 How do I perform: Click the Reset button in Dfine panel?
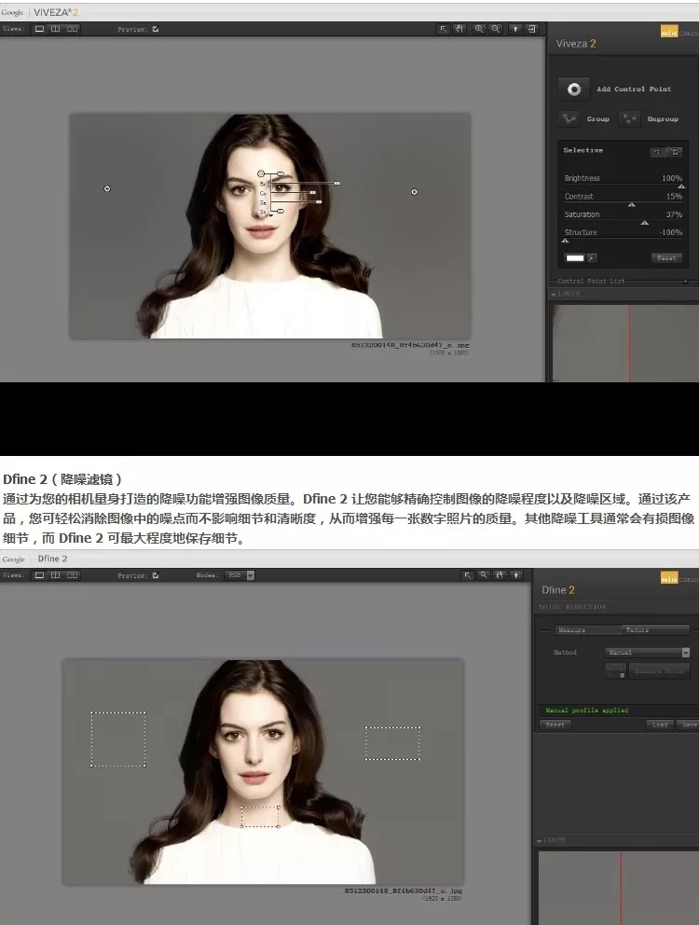pos(555,725)
